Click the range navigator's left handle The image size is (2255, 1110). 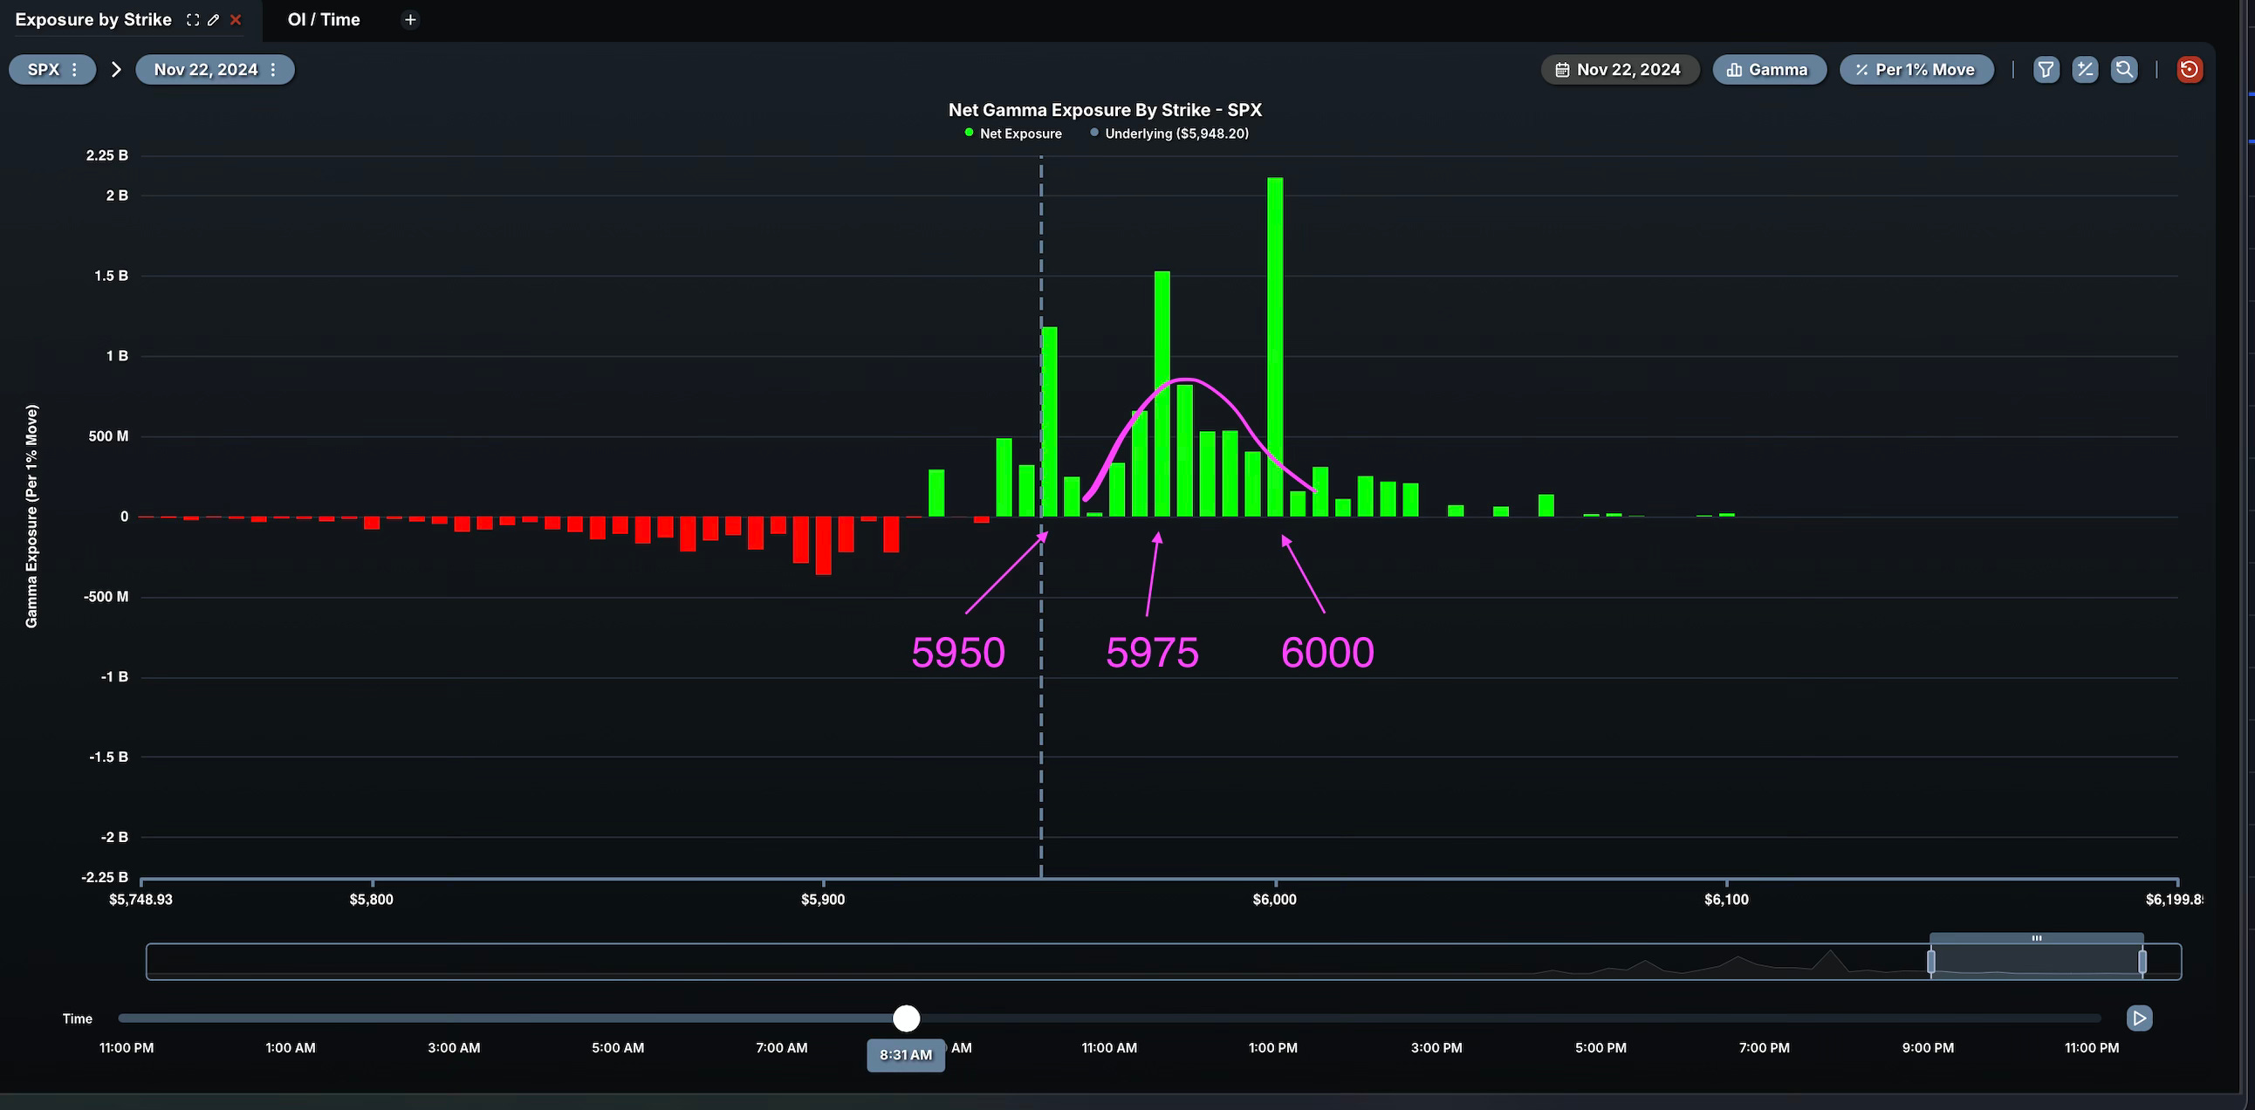pyautogui.click(x=1931, y=961)
